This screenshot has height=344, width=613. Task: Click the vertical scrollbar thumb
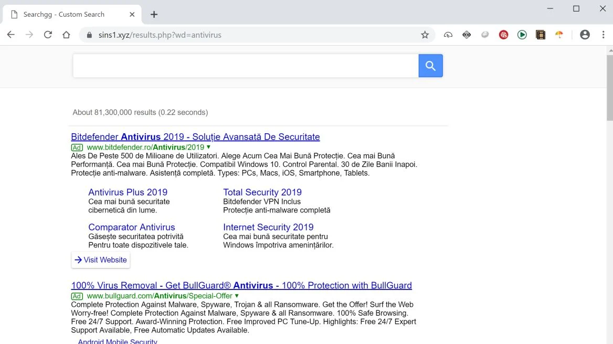[x=610, y=88]
